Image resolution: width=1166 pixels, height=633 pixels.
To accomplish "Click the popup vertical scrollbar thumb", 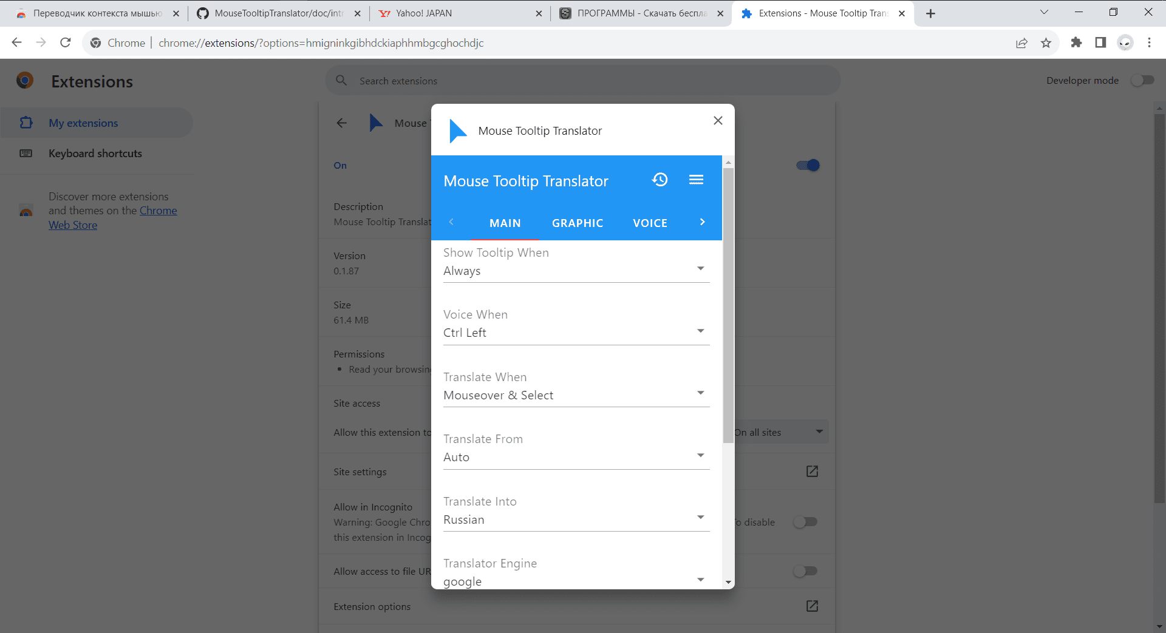I will [728, 305].
